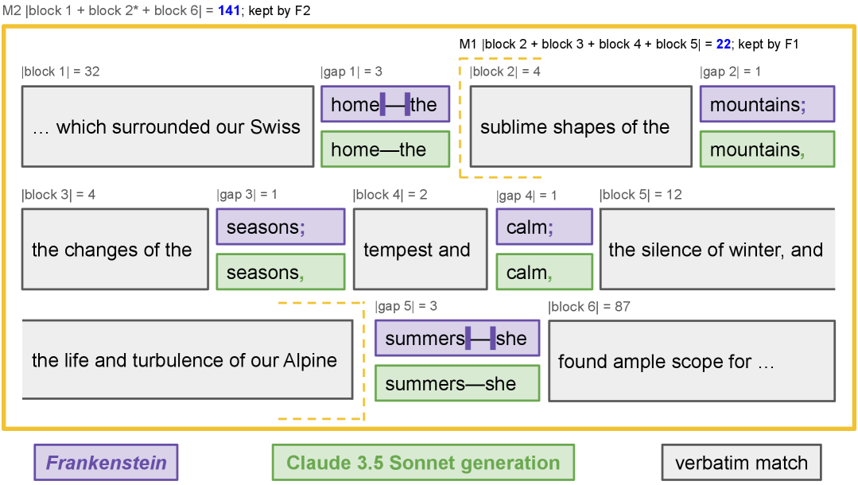Select the 'the changes of the' block
Viewport: 858px width, 485px height.
(x=112, y=250)
